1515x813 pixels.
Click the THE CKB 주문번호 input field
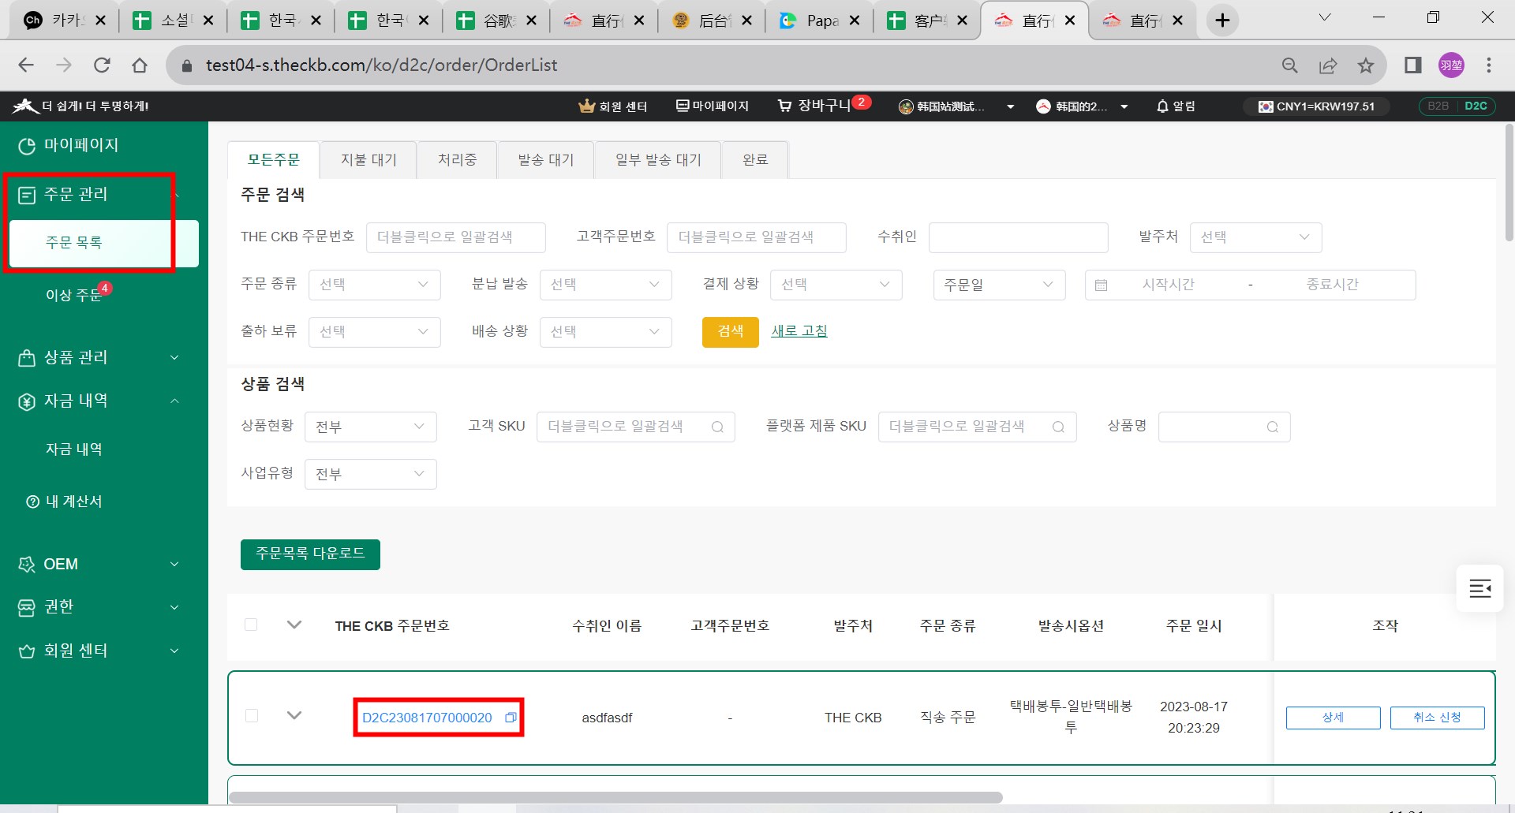[455, 237]
